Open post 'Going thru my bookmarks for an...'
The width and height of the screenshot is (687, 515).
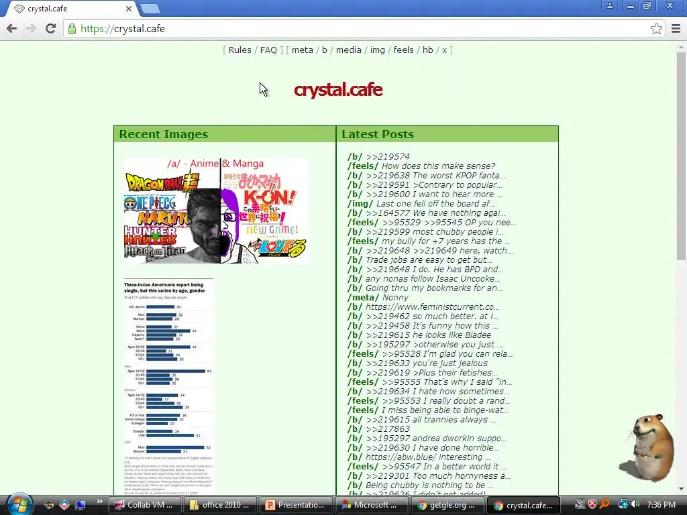tap(434, 288)
